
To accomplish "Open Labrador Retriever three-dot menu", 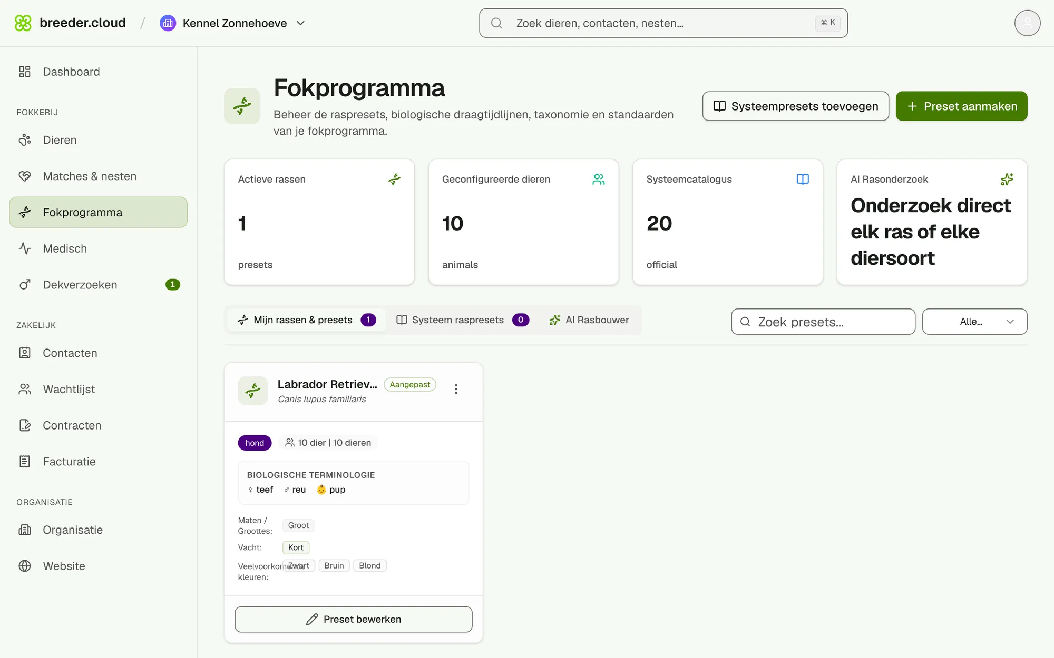I will [456, 389].
